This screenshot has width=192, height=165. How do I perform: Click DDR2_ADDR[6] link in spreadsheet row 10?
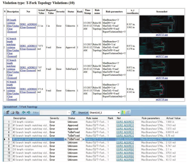125,153
